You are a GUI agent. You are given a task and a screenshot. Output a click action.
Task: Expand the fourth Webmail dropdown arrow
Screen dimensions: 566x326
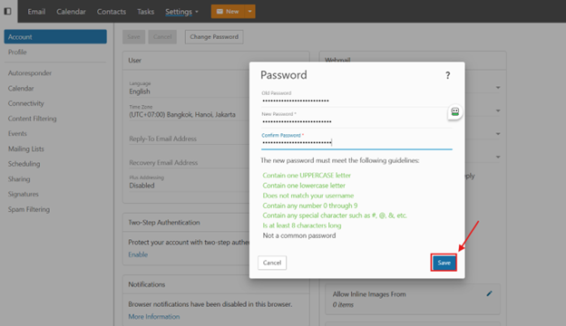coord(498,157)
